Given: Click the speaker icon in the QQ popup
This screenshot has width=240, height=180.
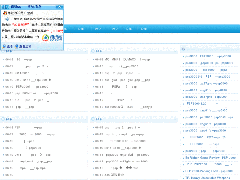Looking at the screenshot, I should pyautogui.click(x=7, y=19).
